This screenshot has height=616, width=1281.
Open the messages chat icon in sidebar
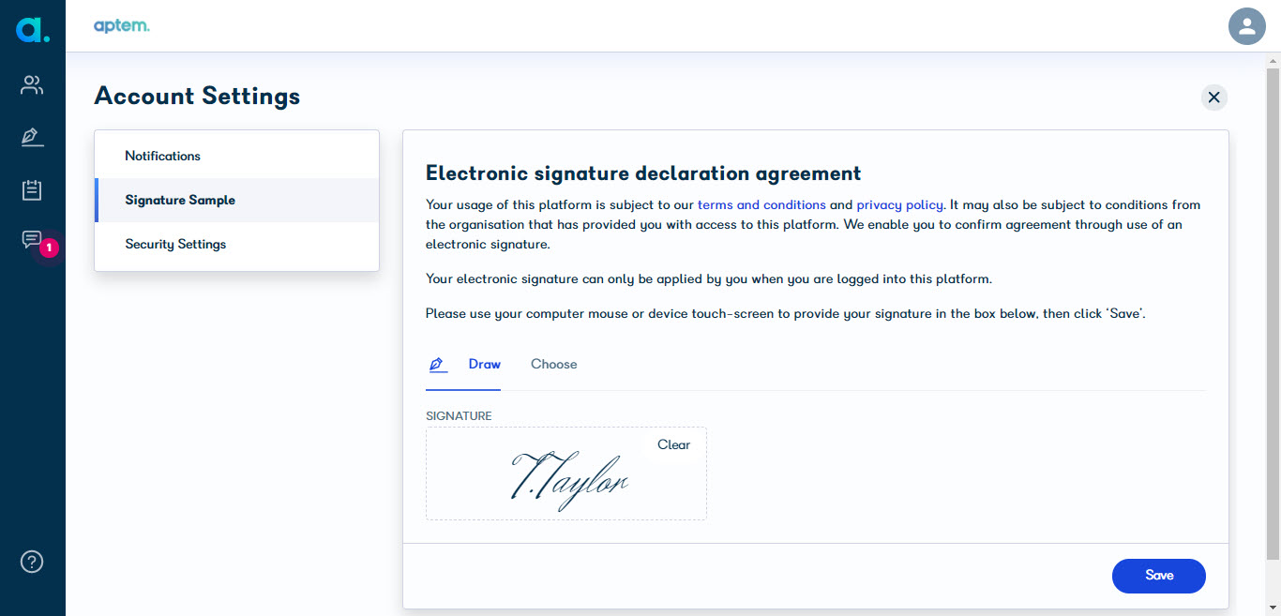tap(32, 240)
